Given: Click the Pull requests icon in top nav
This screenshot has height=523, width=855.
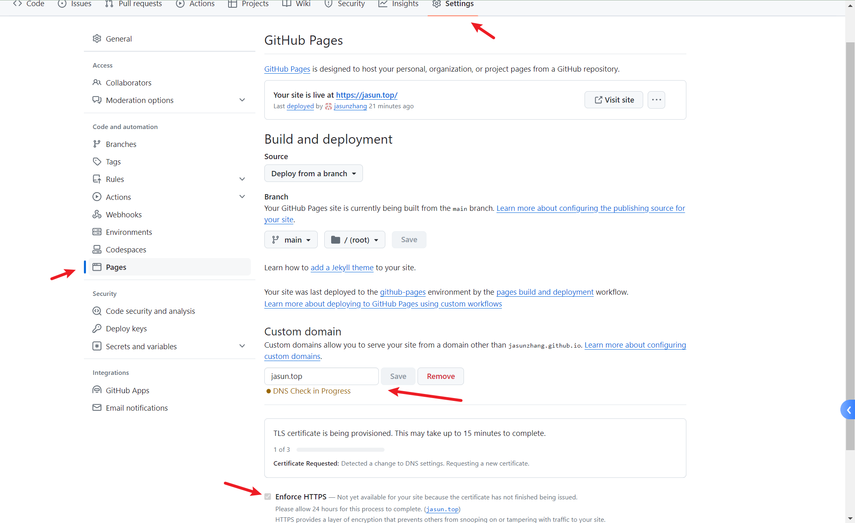Looking at the screenshot, I should pyautogui.click(x=109, y=4).
